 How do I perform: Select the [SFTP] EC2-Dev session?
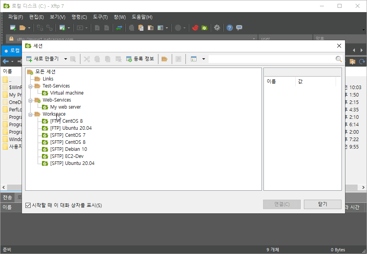pos(67,156)
